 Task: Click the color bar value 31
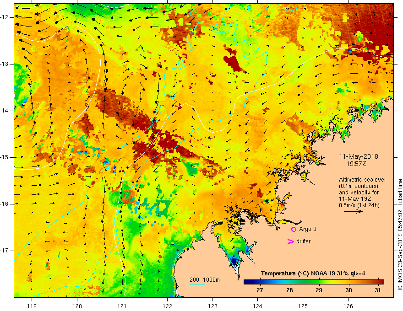pos(377,290)
